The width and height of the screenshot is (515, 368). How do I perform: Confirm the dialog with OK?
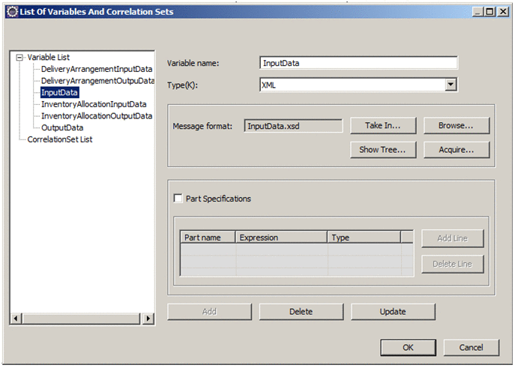click(x=408, y=348)
